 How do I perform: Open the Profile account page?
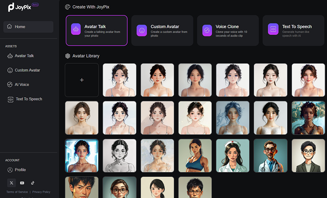pyautogui.click(x=20, y=170)
